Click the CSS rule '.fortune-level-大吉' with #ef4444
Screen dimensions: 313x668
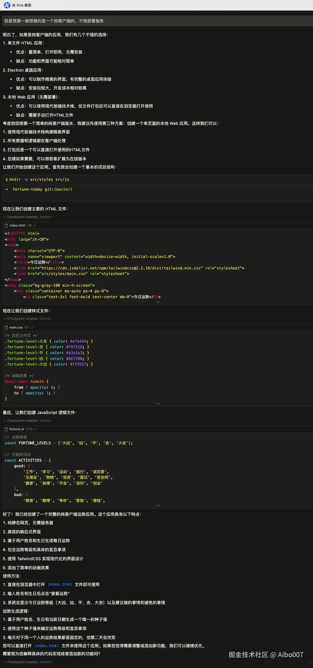(49, 341)
